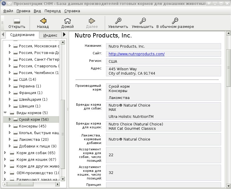
Task: Click the pane splitter handle
Action: tap(68, 109)
